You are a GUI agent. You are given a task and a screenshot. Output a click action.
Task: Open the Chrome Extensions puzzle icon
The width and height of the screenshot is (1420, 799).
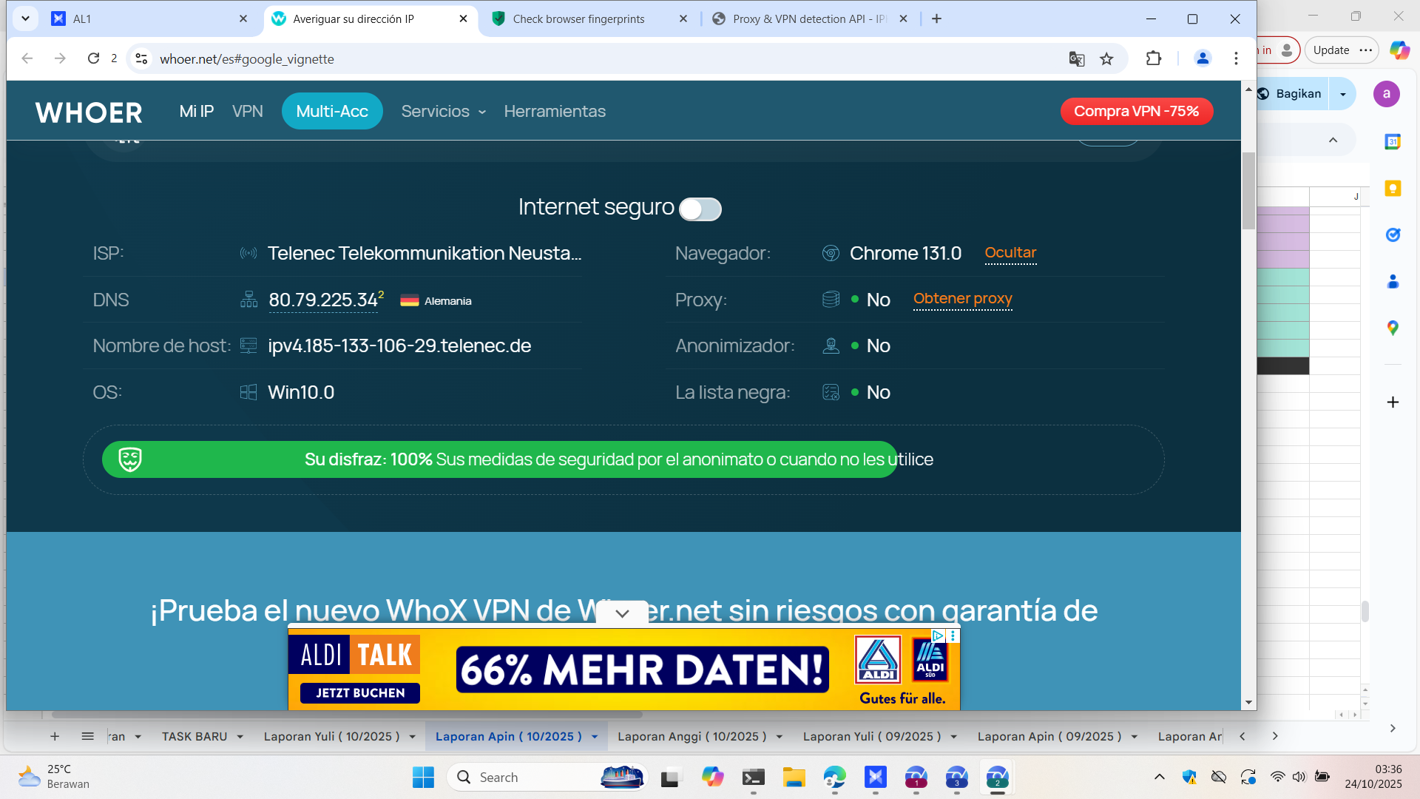(1154, 58)
